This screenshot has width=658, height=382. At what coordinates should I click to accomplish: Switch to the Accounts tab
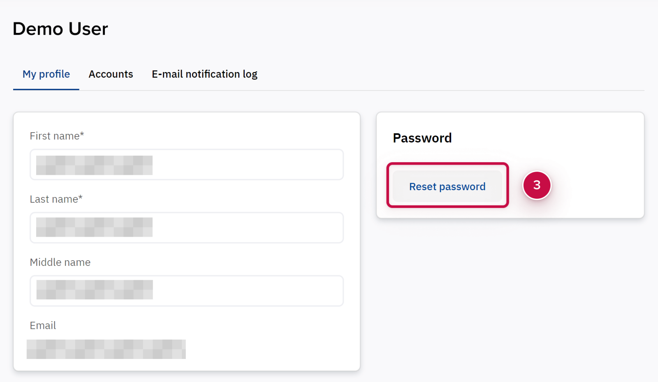point(111,74)
